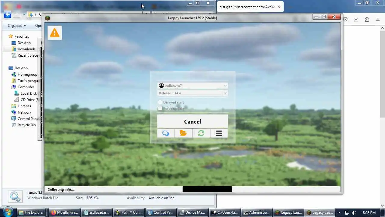The image size is (385, 217).
Task: Open the Windows Start orb
Action: pyautogui.click(x=8, y=212)
